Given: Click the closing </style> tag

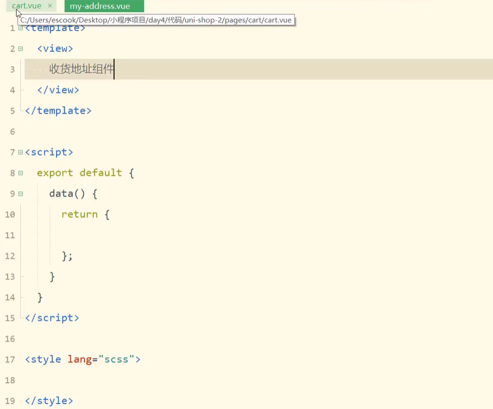Looking at the screenshot, I should click(49, 401).
